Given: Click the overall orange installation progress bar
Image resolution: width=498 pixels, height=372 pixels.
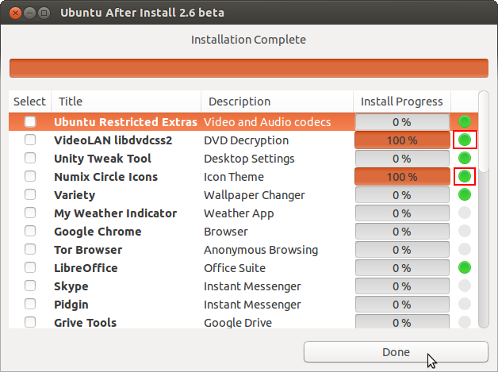Looking at the screenshot, I should [249, 68].
